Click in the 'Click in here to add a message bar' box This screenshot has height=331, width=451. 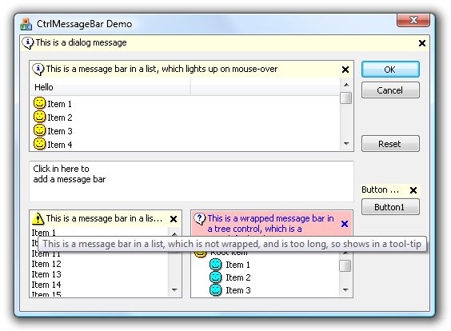pyautogui.click(x=191, y=181)
